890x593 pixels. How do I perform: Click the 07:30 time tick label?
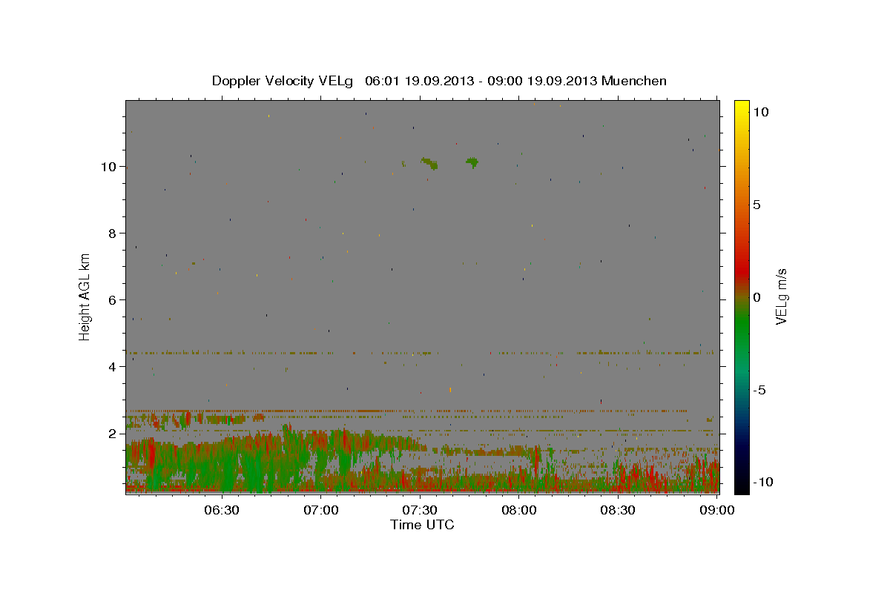click(420, 510)
